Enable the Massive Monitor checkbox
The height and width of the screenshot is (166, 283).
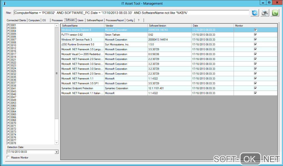tap(8, 157)
